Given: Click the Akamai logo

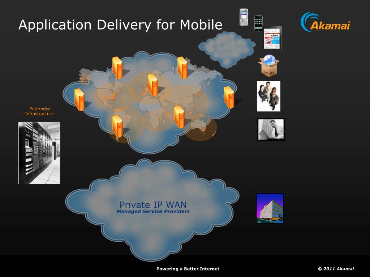Looking at the screenshot, I should click(x=326, y=22).
